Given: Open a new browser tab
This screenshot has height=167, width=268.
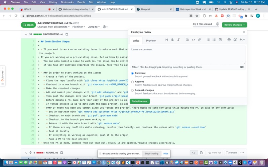Looking at the screenshot, I should pyautogui.click(x=256, y=9).
